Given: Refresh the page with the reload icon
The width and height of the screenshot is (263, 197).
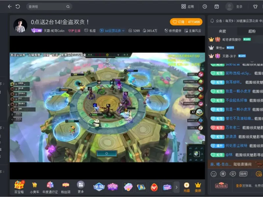Looking at the screenshot, I should (18, 7).
